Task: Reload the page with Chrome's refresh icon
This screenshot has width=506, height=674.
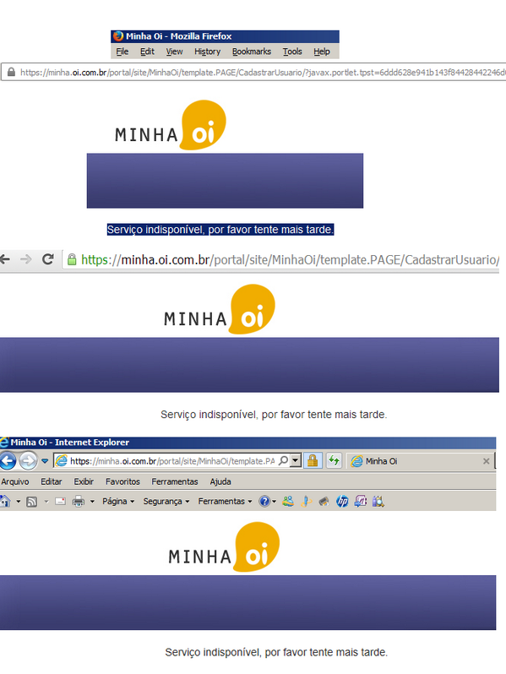Action: 47,259
